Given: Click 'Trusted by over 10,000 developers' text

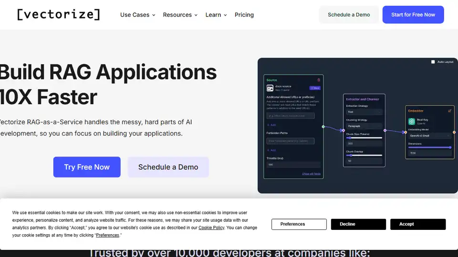Looking at the screenshot, I should [229, 253].
